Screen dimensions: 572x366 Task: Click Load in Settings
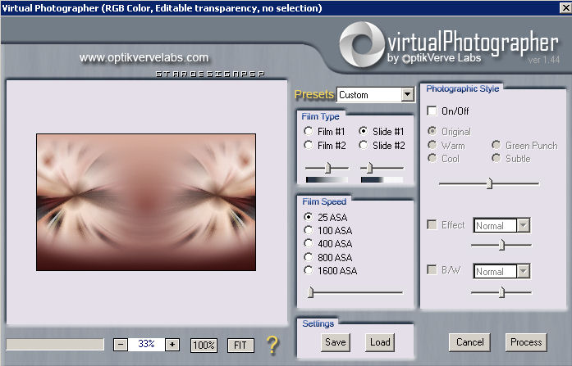pyautogui.click(x=380, y=342)
